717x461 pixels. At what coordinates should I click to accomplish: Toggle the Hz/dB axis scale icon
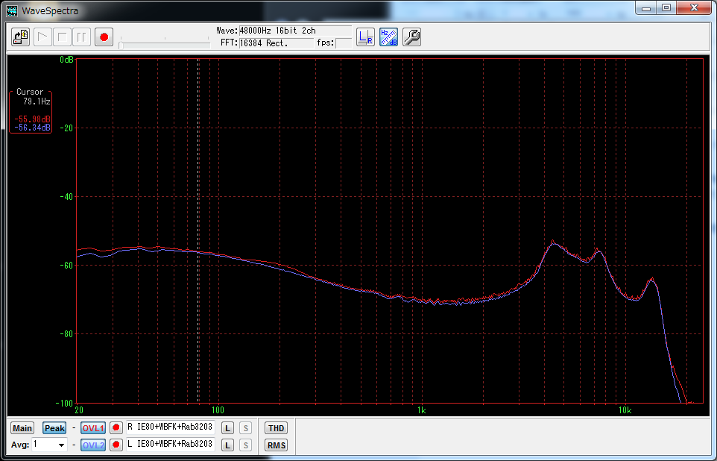[x=388, y=37]
